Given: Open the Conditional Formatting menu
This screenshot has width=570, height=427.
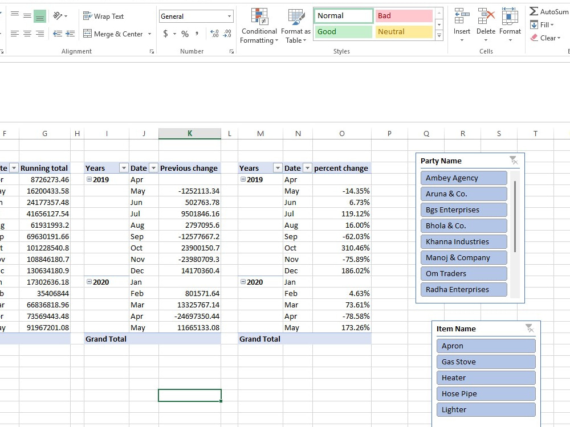Looking at the screenshot, I should point(259,26).
